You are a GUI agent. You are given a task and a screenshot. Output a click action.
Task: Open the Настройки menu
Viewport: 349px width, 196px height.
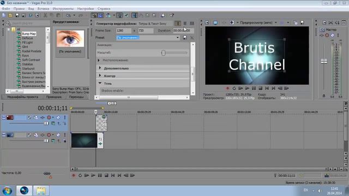point(86,9)
